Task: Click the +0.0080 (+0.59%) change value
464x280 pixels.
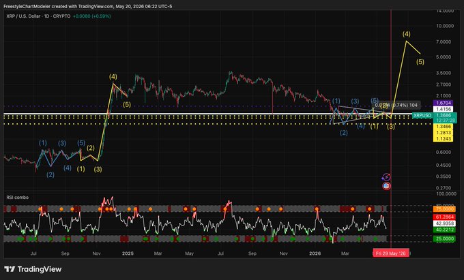Action: 91,16
